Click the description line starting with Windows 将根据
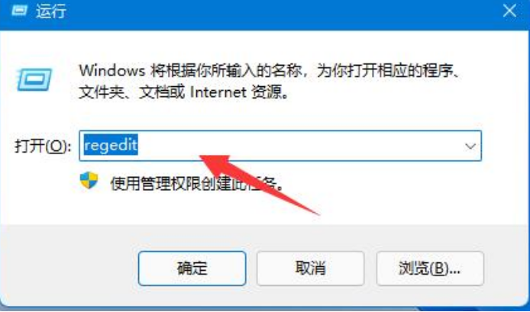The image size is (530, 312). coord(270,71)
